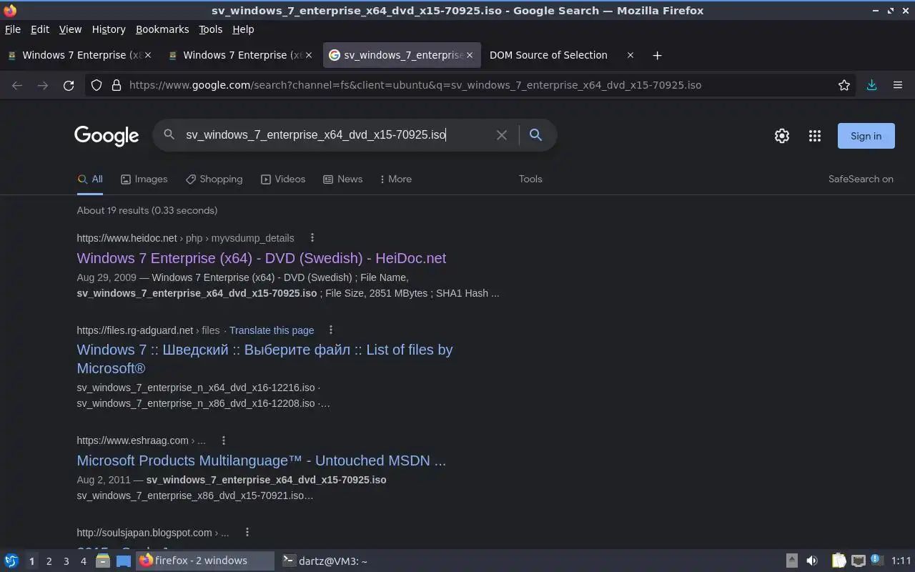Open the clipboard manager tray icon
The width and height of the screenshot is (915, 572).
point(839,561)
